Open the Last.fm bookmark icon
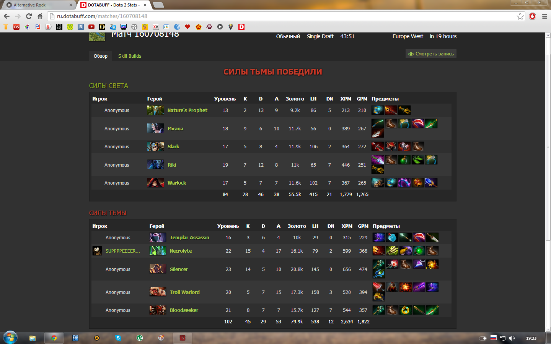 click(16, 27)
